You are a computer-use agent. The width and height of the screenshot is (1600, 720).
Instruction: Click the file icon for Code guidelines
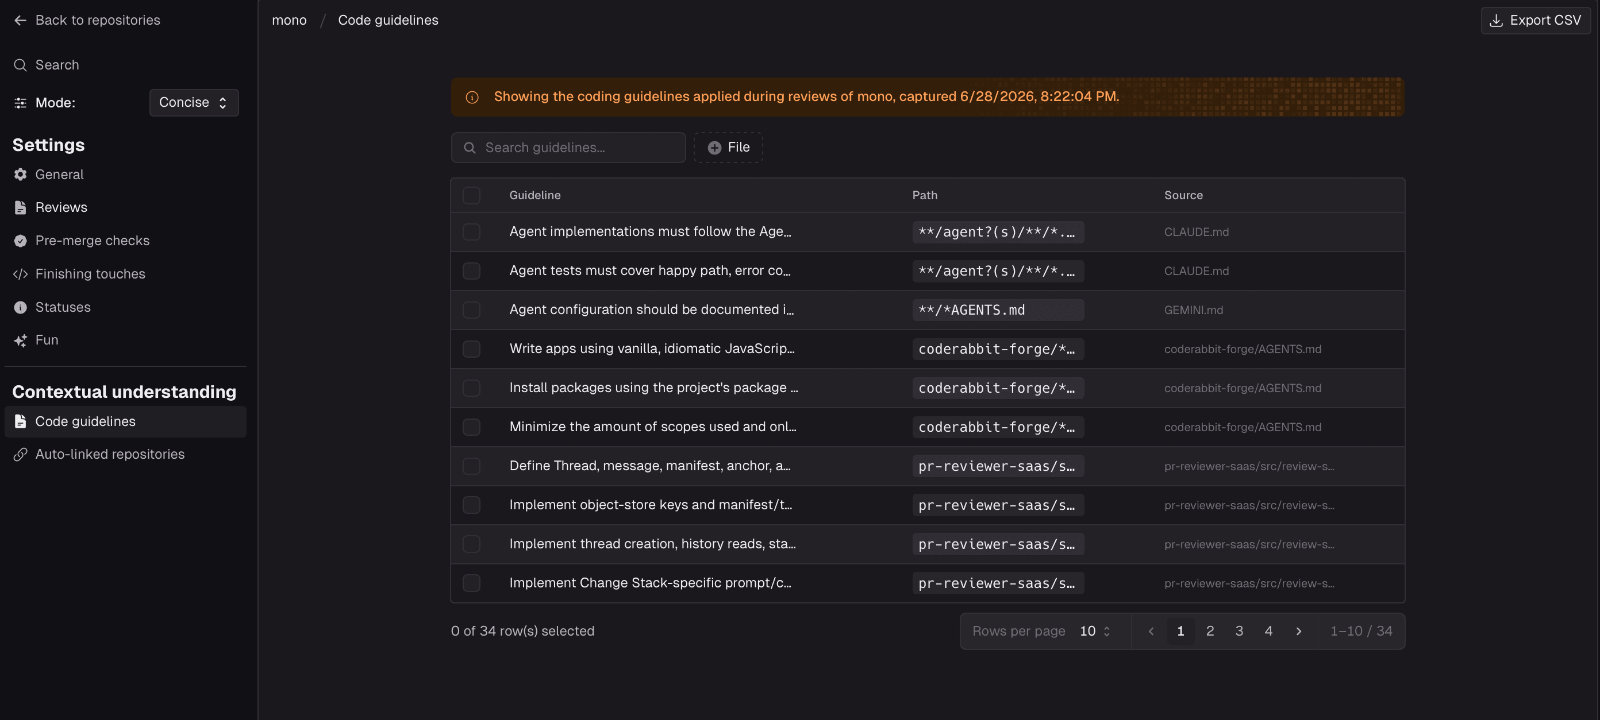(21, 422)
